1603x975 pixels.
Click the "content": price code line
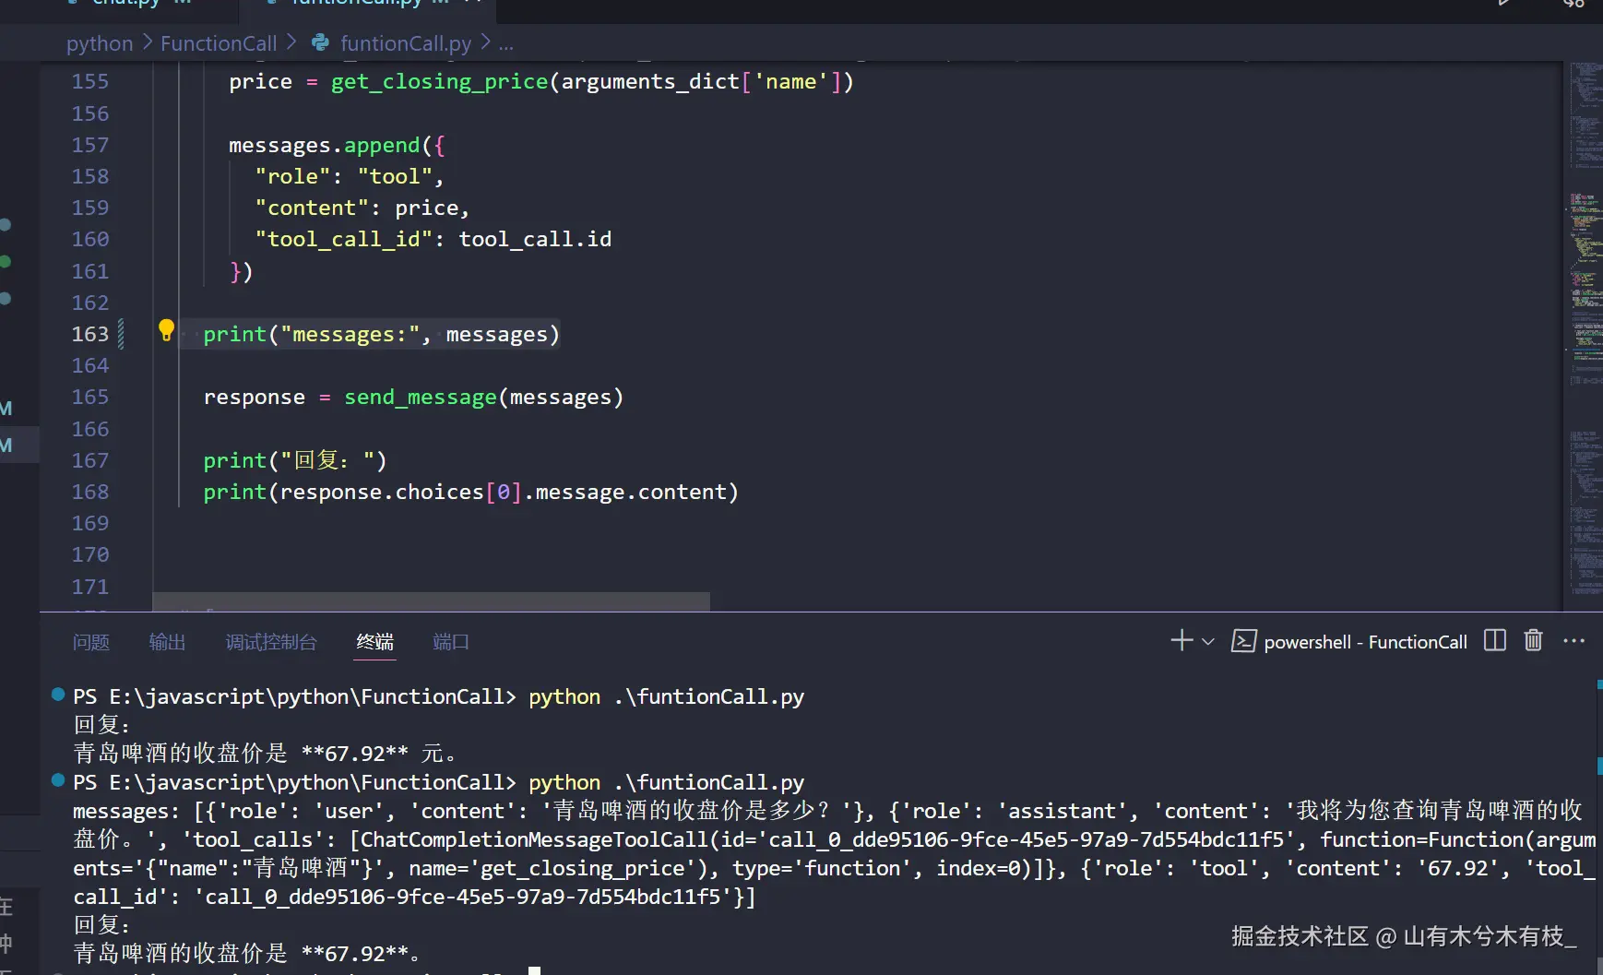362,208
